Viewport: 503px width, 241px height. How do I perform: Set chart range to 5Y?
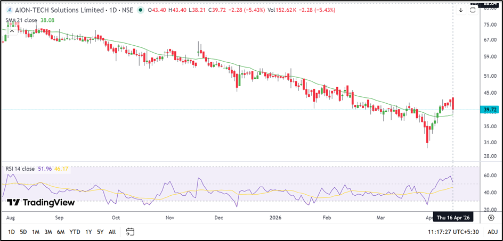(100, 231)
